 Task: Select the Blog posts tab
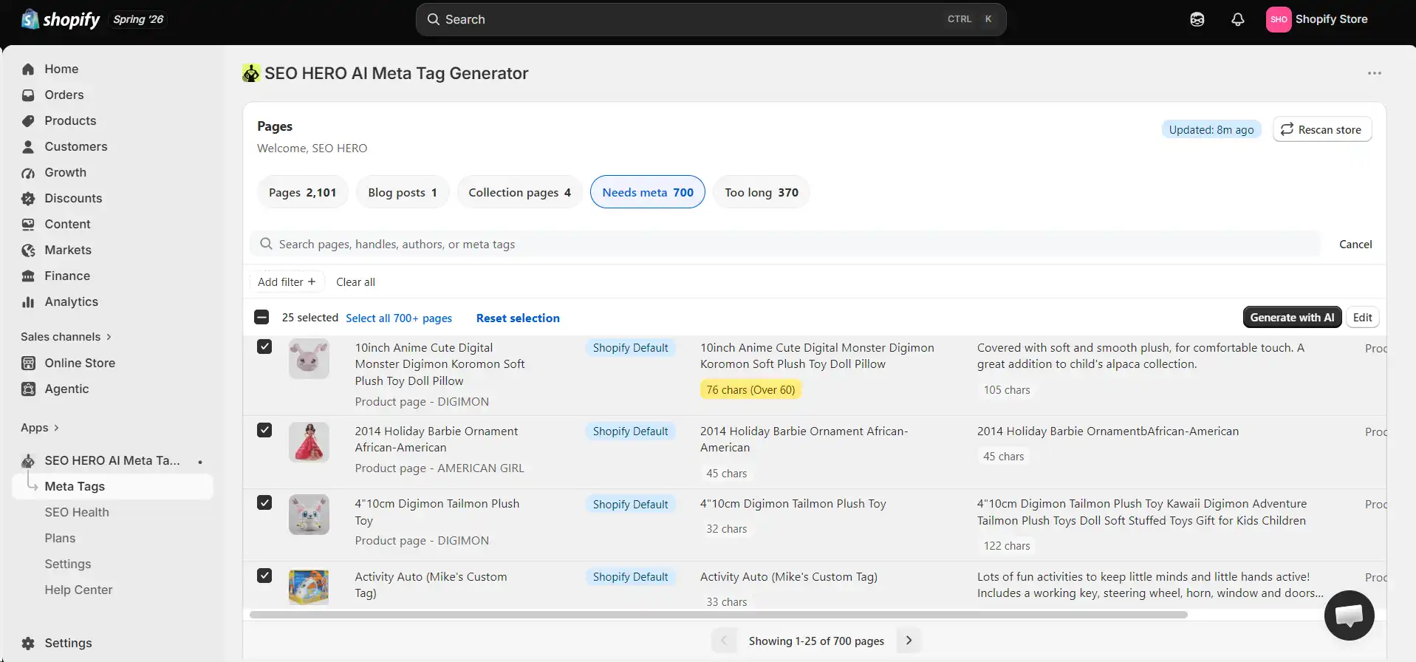point(403,192)
